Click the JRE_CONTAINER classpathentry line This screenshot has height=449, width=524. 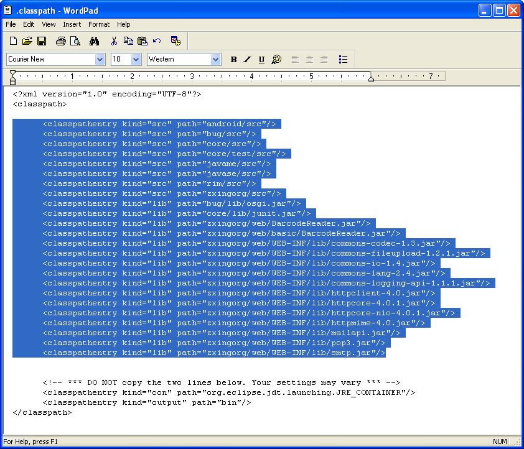tap(229, 392)
